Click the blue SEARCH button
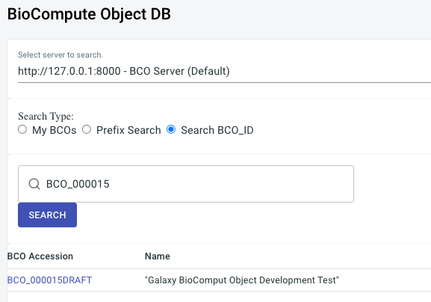The image size is (431, 302). (x=47, y=215)
